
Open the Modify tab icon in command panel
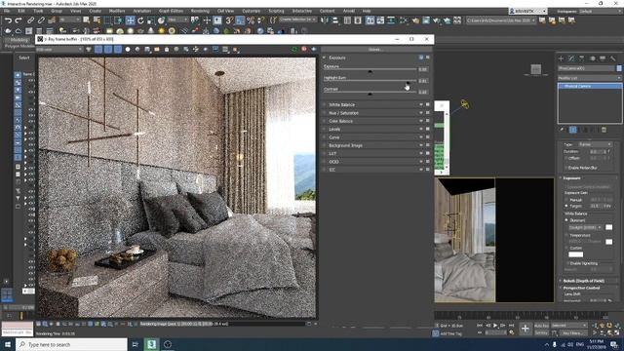[571, 58]
